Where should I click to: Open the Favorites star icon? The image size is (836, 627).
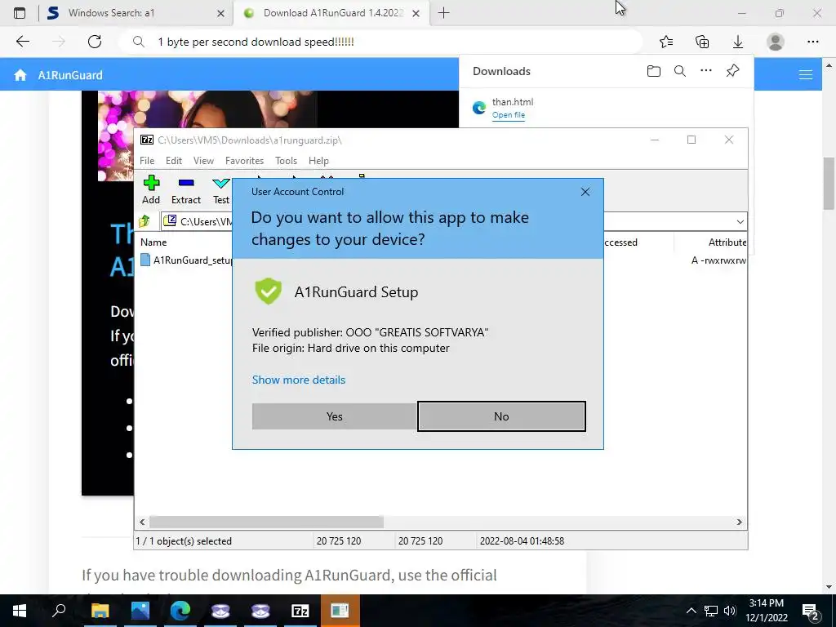666,42
